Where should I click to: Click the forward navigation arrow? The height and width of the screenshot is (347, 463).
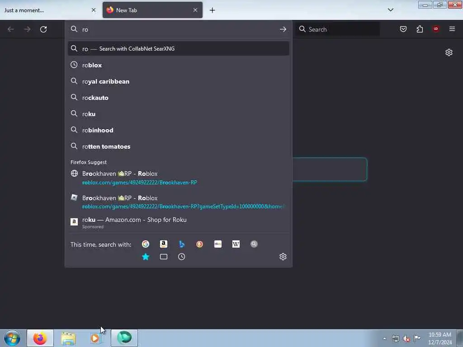[27, 29]
